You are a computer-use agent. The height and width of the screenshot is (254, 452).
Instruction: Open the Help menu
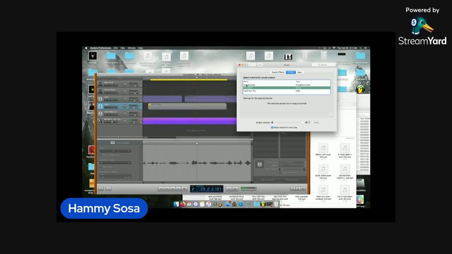[x=141, y=48]
